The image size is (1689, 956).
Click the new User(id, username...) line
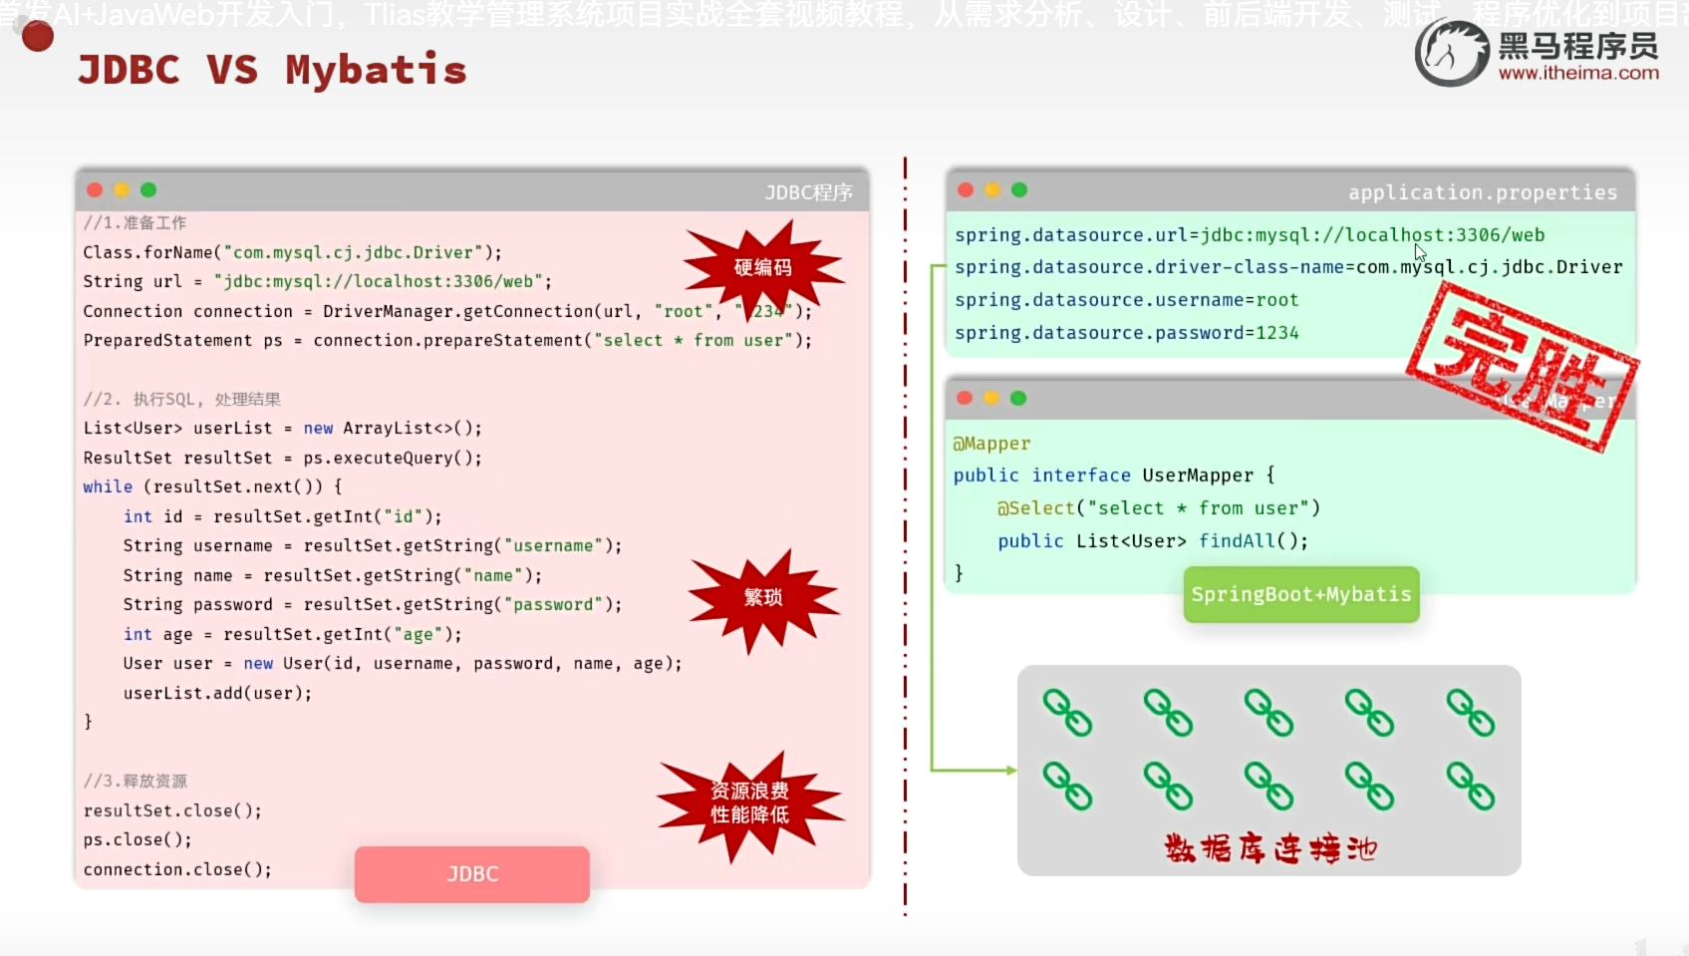[403, 663]
